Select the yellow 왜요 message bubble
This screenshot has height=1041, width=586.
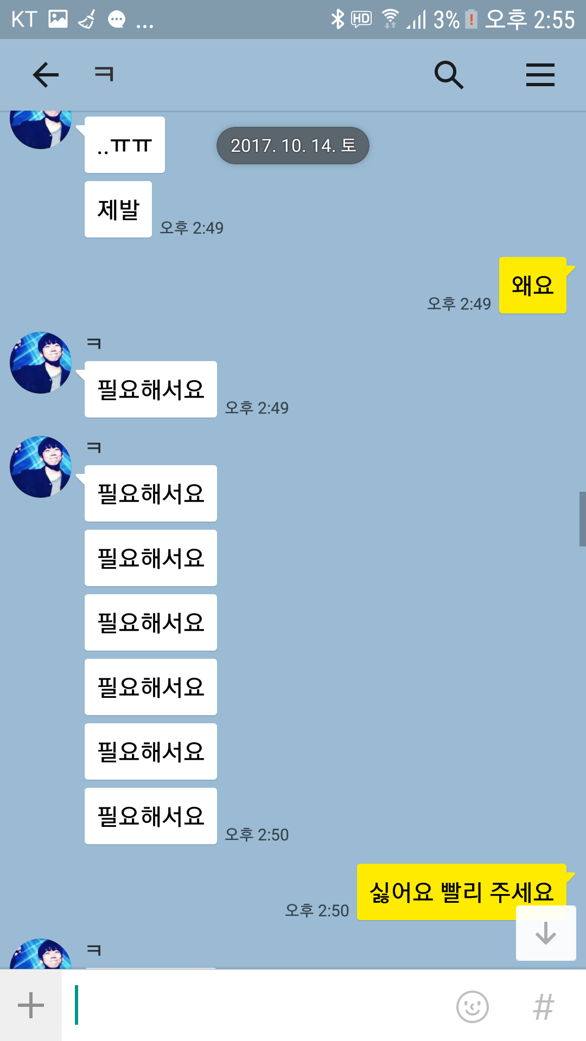(533, 285)
